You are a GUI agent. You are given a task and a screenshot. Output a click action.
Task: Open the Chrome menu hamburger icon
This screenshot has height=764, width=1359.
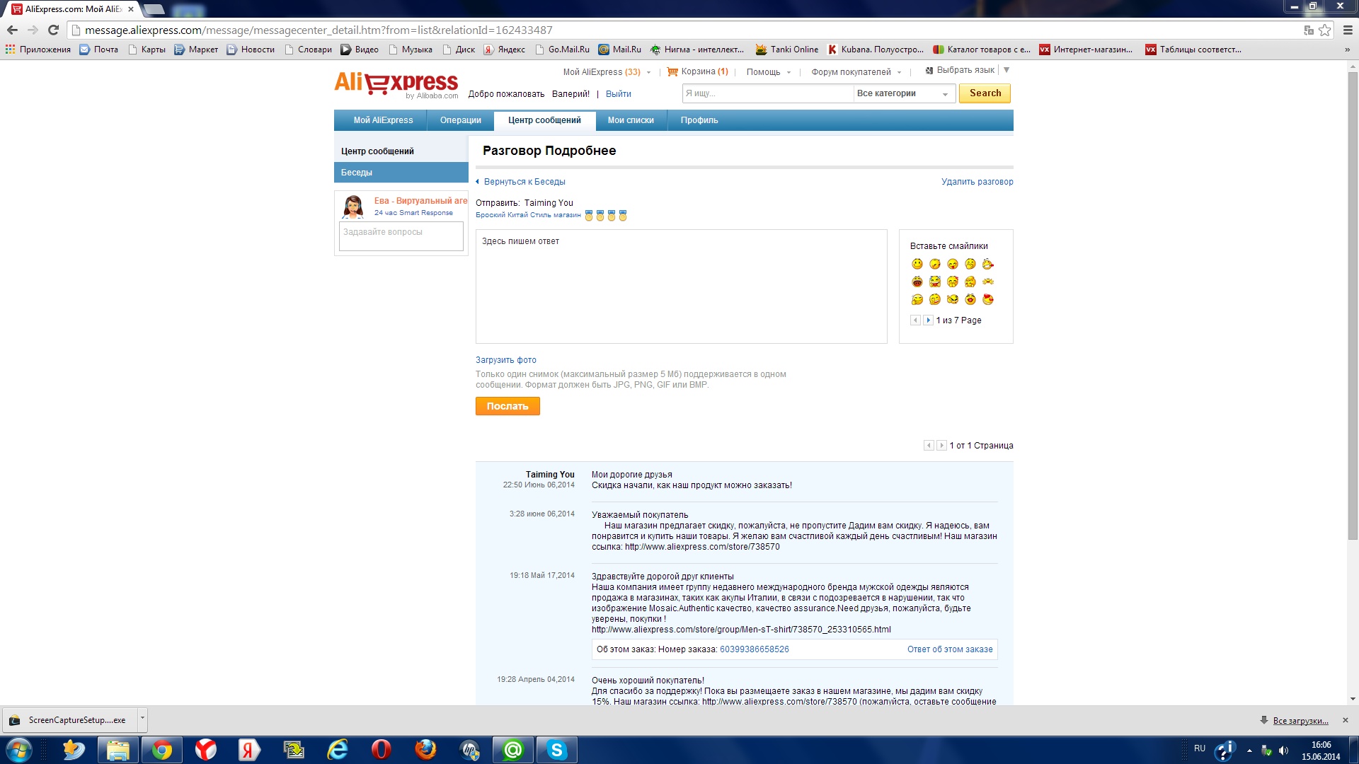click(1348, 30)
